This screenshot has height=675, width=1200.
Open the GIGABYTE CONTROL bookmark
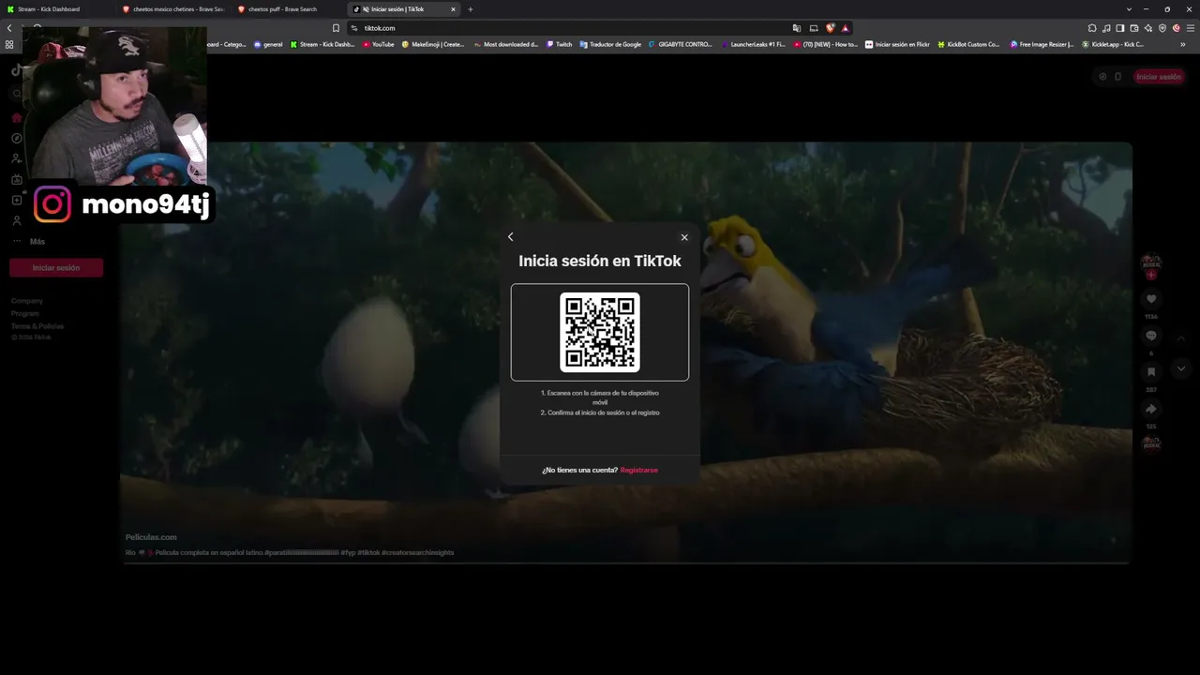tap(681, 44)
